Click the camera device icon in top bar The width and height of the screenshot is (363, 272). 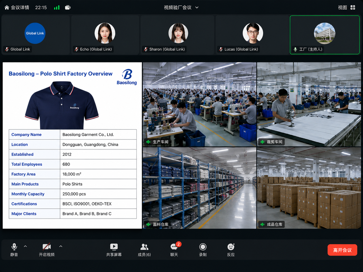click(68, 8)
